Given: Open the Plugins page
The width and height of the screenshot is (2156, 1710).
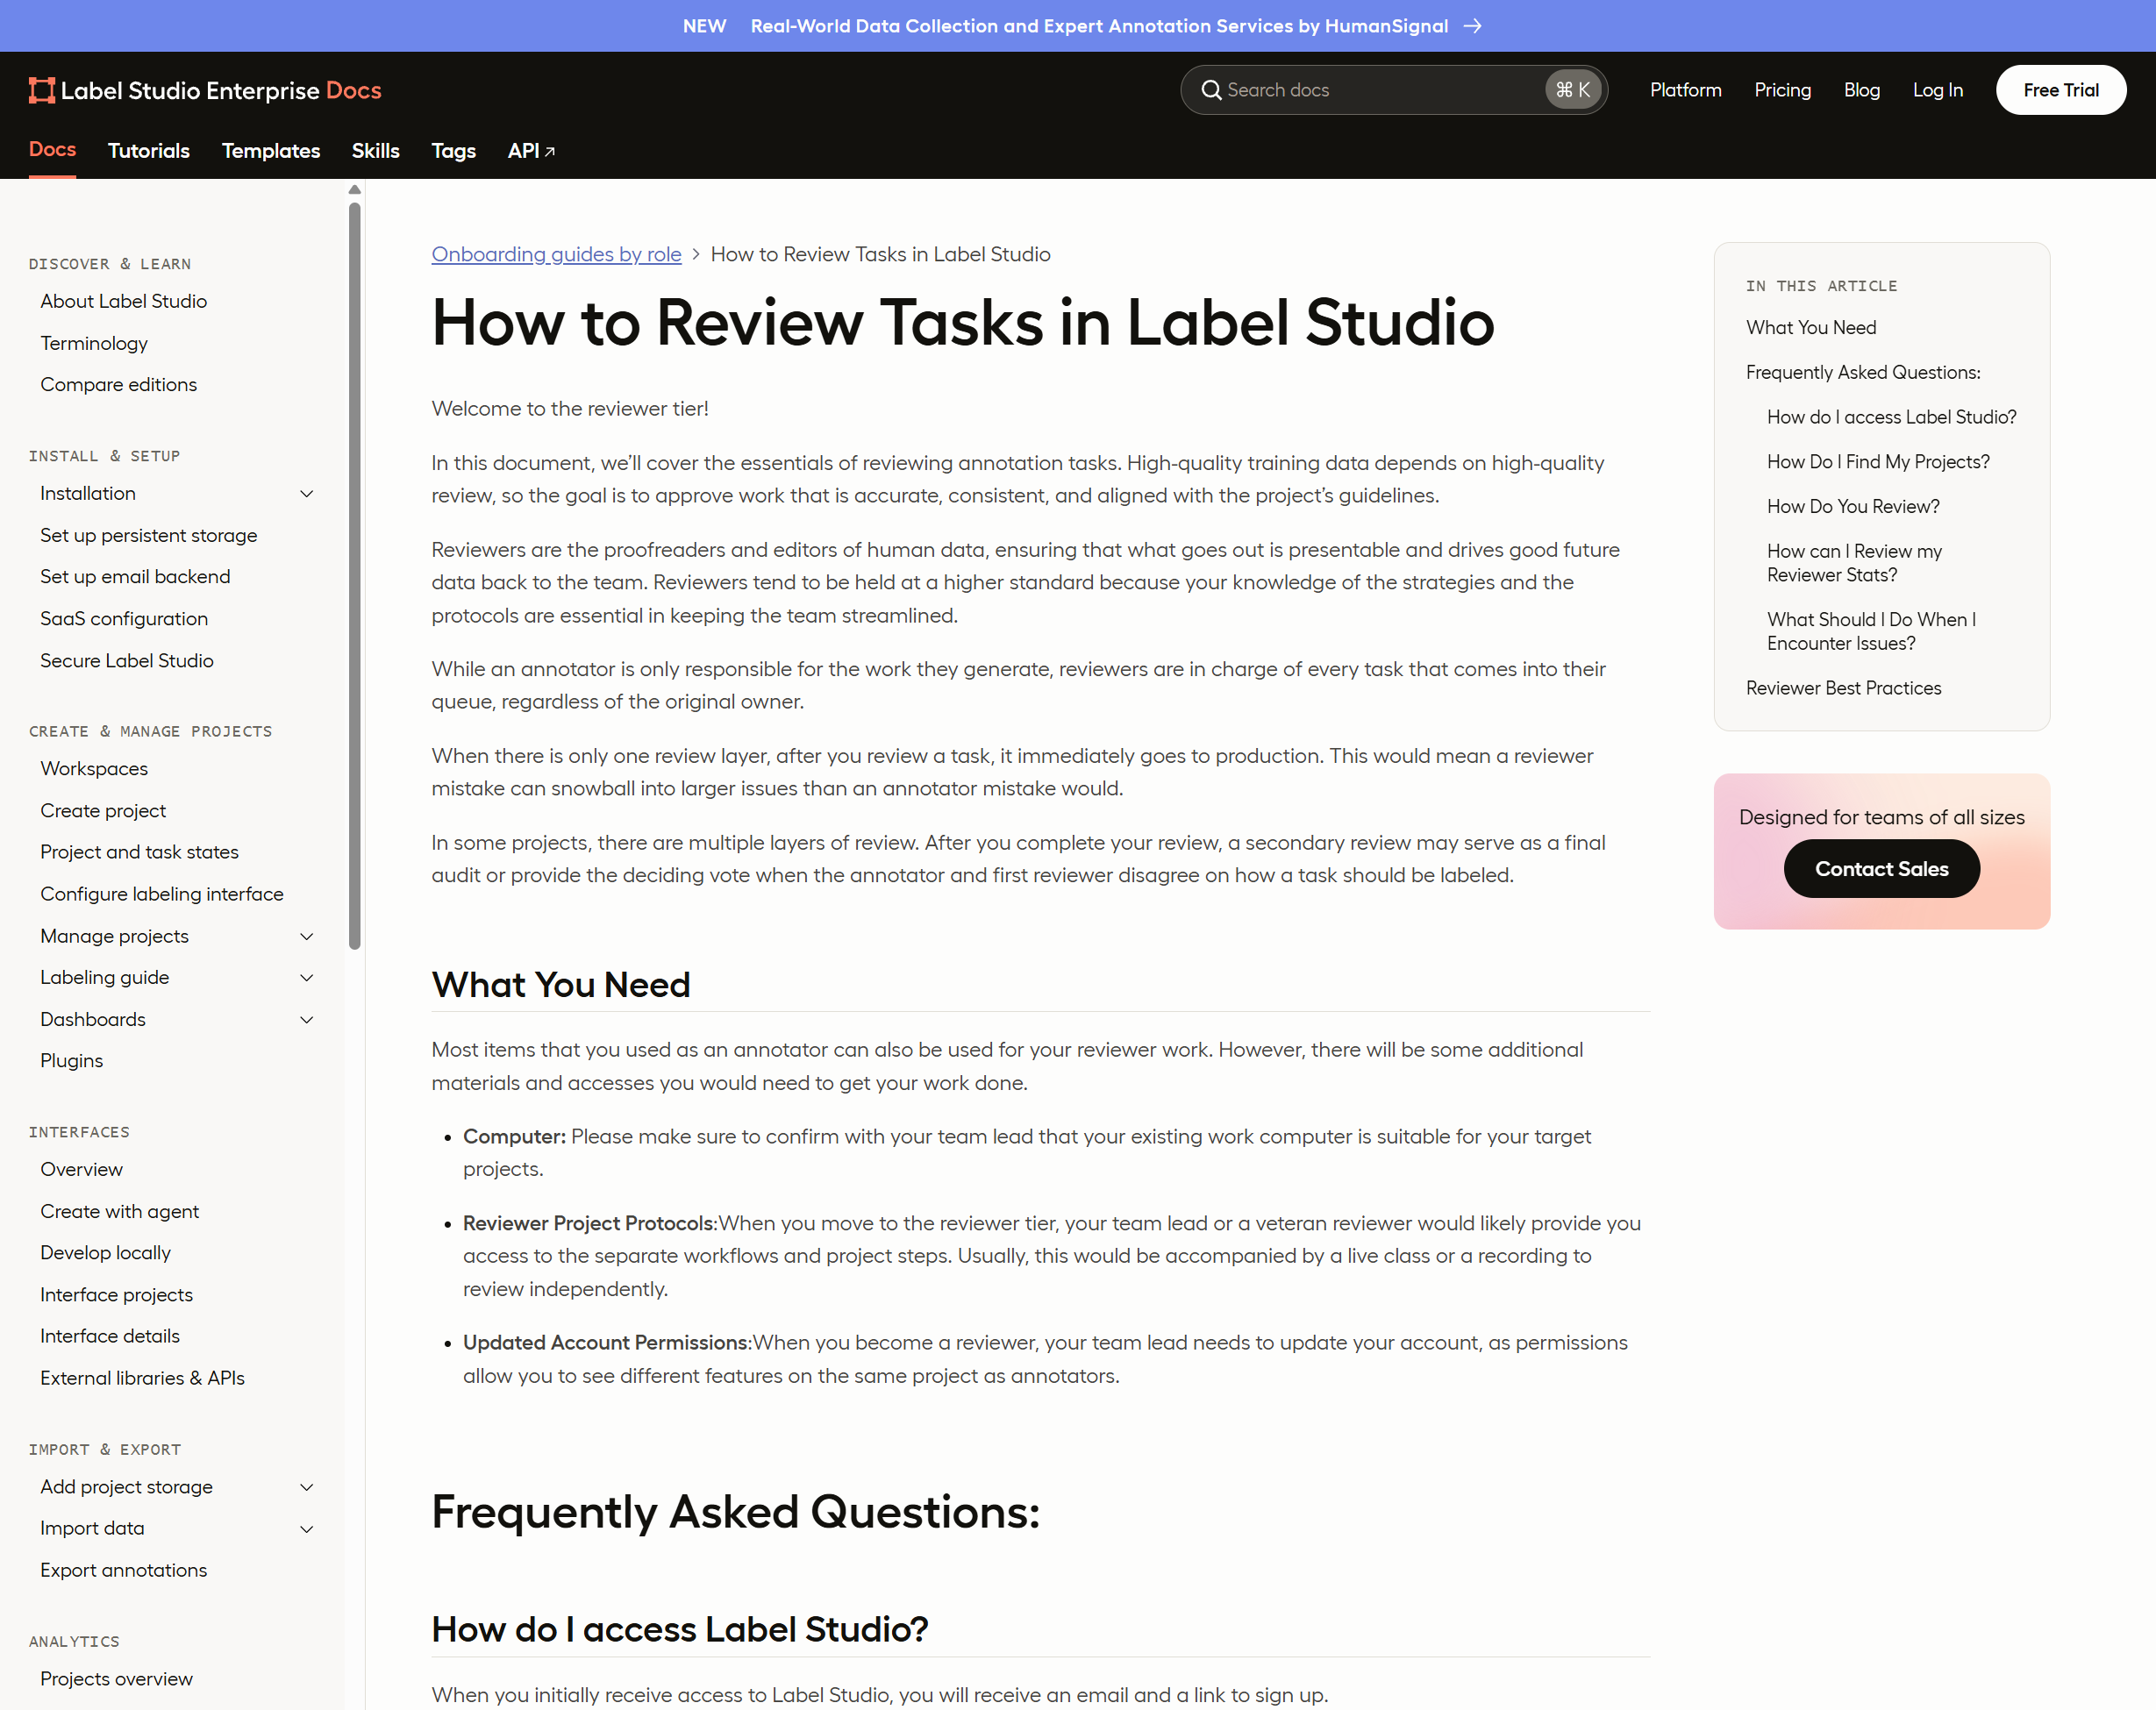Looking at the screenshot, I should click(x=72, y=1061).
